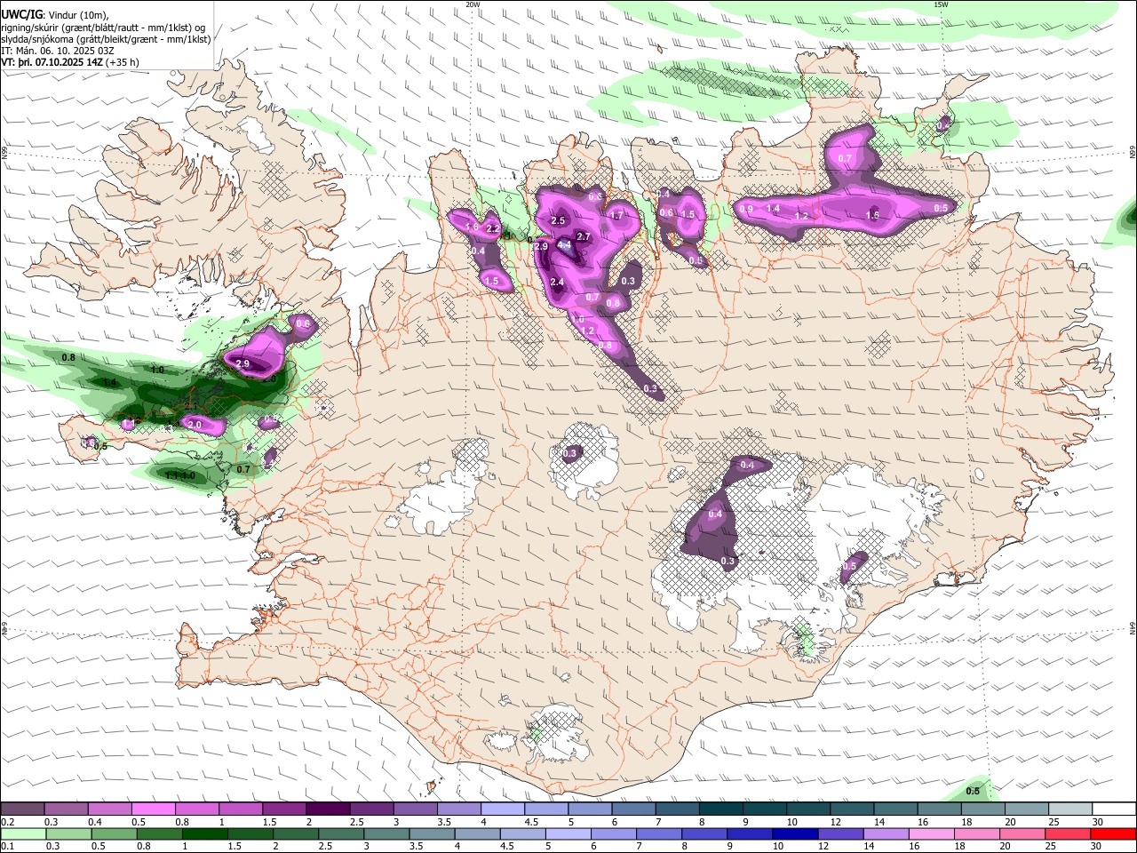Click the 'rigning/skúrir' description line
Image resolution: width=1137 pixels, height=853 pixels.
click(x=104, y=27)
